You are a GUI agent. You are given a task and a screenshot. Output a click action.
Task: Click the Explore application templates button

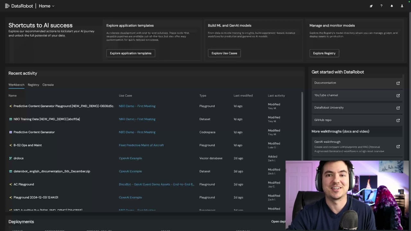[x=131, y=53]
